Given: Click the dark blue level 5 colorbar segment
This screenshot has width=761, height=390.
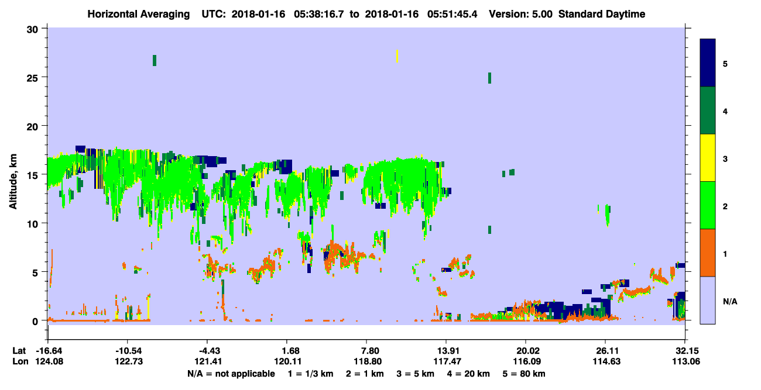Looking at the screenshot, I should pyautogui.click(x=708, y=63).
